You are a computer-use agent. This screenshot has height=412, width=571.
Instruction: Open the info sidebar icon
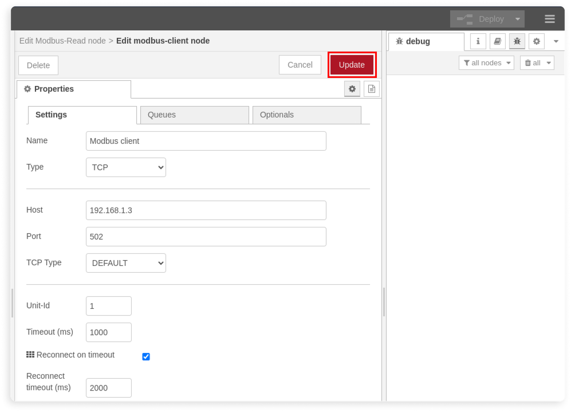click(x=477, y=41)
